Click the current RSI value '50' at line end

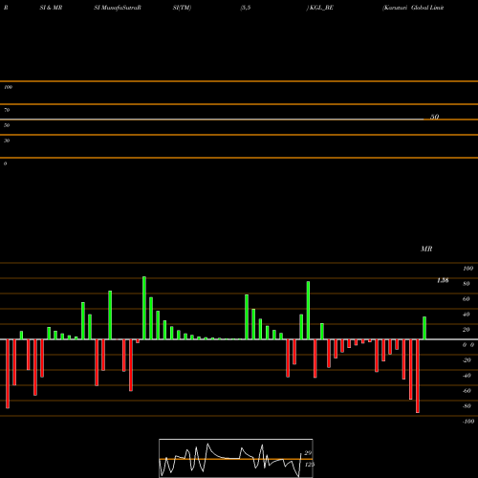pyautogui.click(x=435, y=117)
